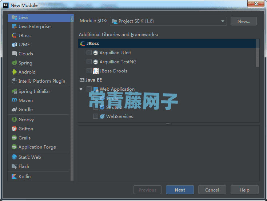Click the Gradle elephant icon

14,110
